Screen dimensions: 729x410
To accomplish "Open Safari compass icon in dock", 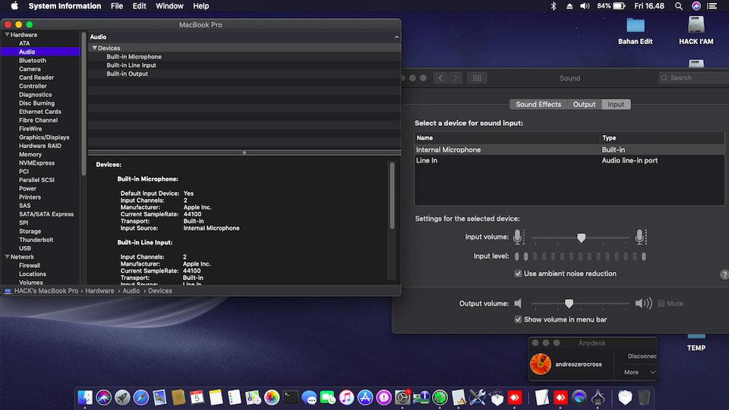I will pyautogui.click(x=141, y=397).
